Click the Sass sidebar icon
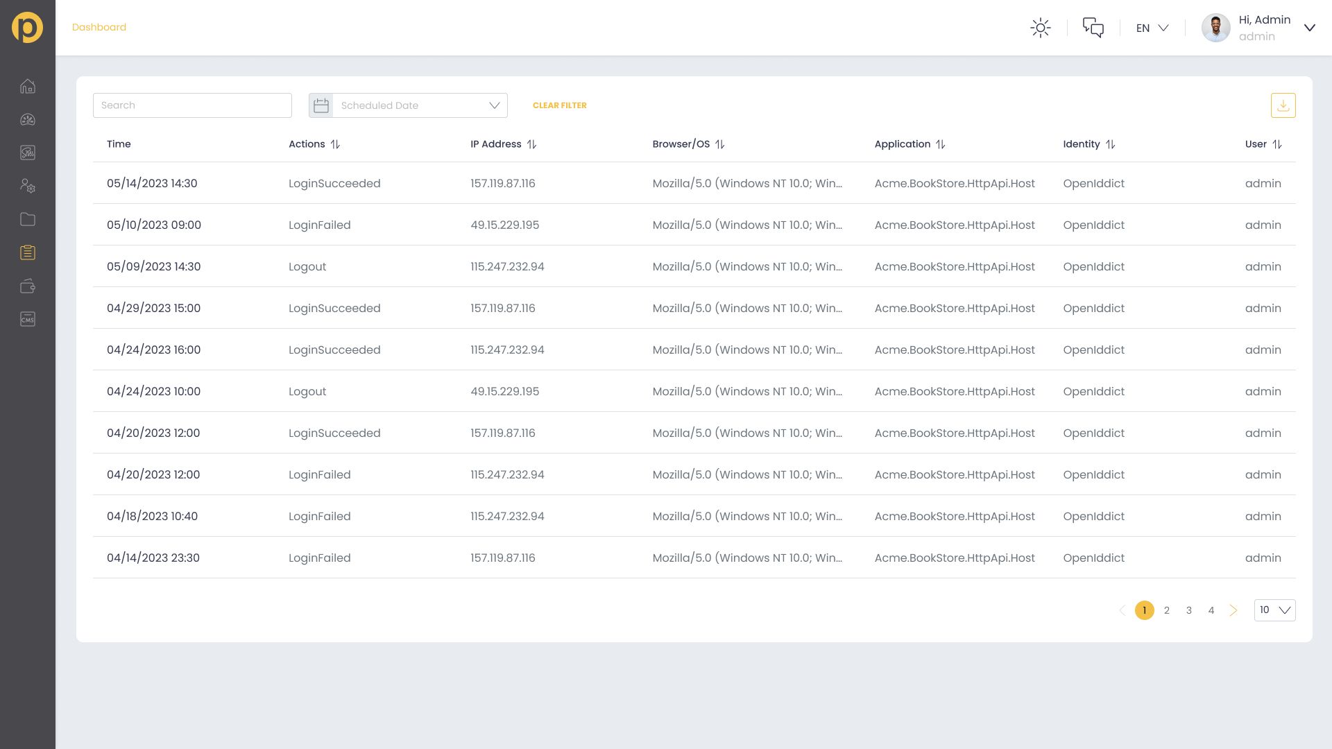The height and width of the screenshot is (749, 1332). tap(28, 153)
